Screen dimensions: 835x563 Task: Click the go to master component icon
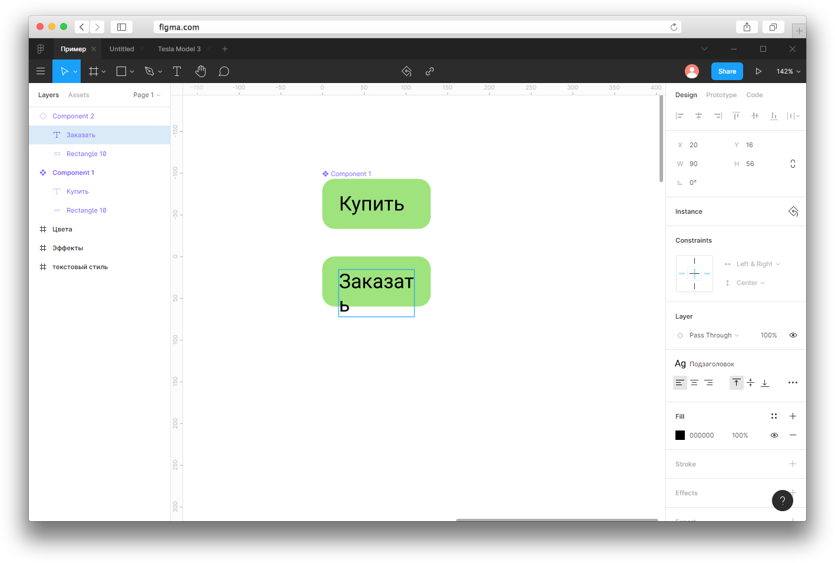coord(793,211)
